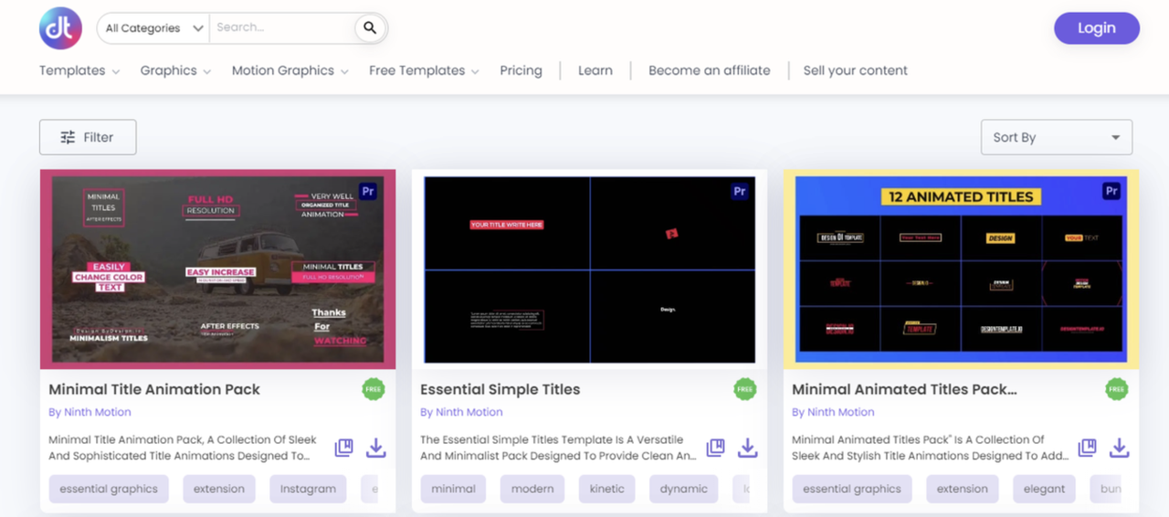Open the Pricing page
Viewport: 1169px width, 517px height.
[x=521, y=70]
